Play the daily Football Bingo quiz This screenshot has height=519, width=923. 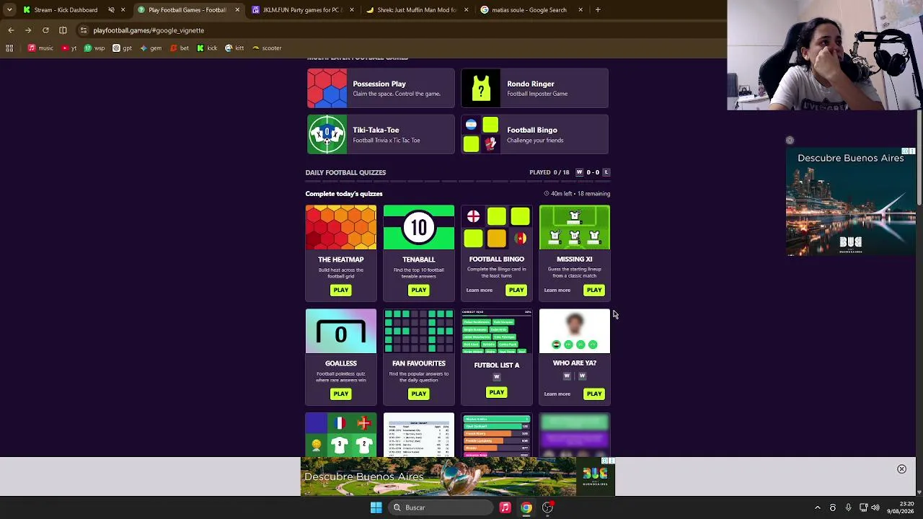516,290
